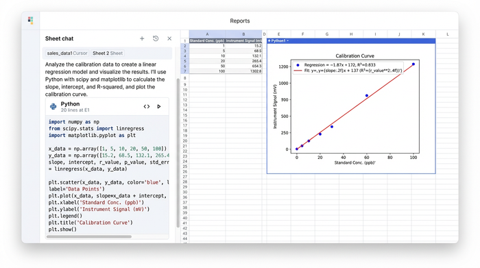Click the Standard Conc. (ppb) chart axis label
Viewport: 480px width, 268px height.
[x=355, y=162]
